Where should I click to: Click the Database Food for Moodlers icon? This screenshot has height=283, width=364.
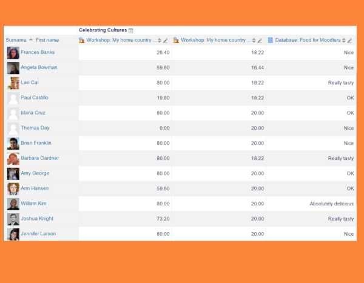pyautogui.click(x=270, y=40)
